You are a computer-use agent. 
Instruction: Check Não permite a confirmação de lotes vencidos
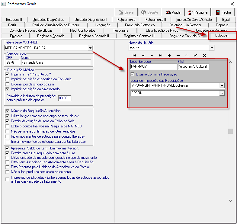[7, 131]
